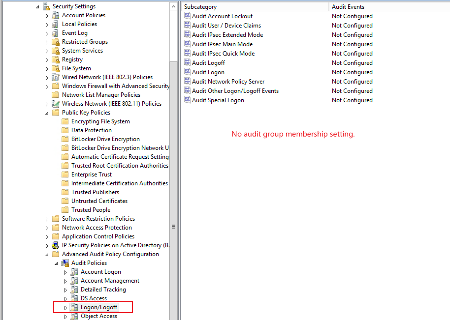Select Data Protection folder
The width and height of the screenshot is (450, 320).
coord(91,130)
